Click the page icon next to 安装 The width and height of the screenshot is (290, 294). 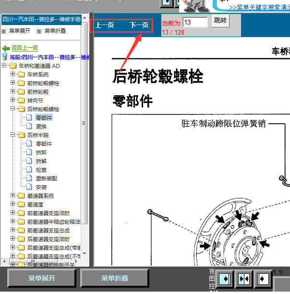pos(29,187)
